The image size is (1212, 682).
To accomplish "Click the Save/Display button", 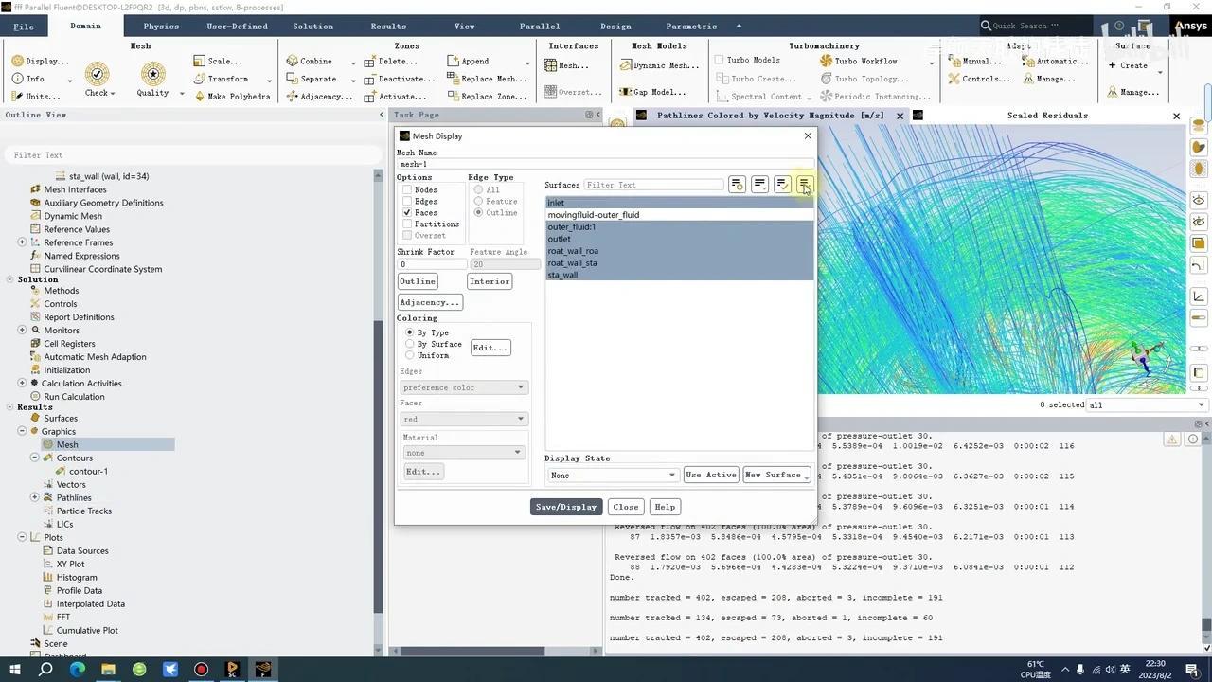I will pyautogui.click(x=566, y=507).
